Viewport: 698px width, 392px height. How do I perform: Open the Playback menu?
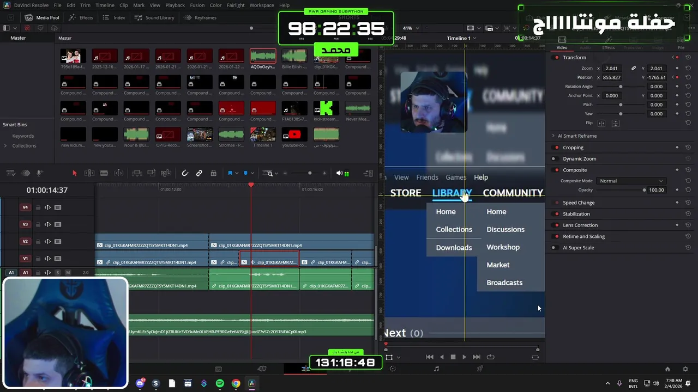point(175,5)
